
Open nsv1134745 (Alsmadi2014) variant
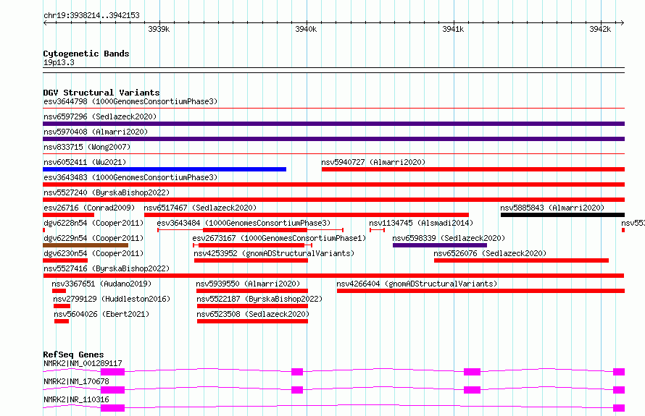[421, 223]
